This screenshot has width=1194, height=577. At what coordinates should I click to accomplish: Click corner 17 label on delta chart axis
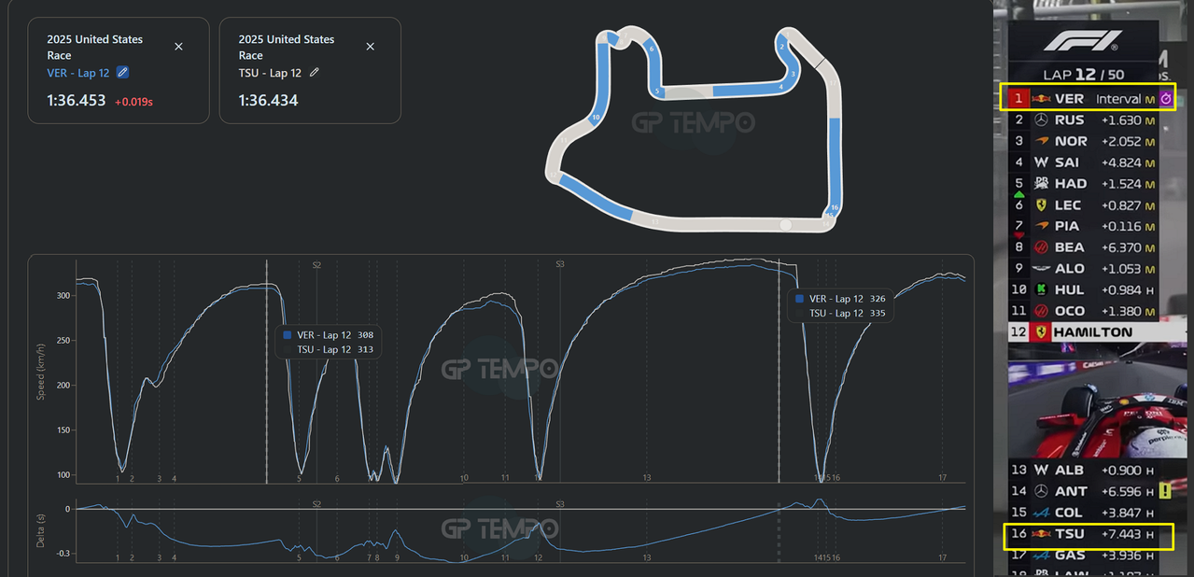pyautogui.click(x=943, y=557)
